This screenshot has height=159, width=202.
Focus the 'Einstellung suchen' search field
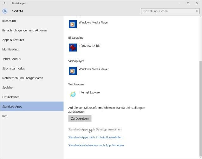170,11
